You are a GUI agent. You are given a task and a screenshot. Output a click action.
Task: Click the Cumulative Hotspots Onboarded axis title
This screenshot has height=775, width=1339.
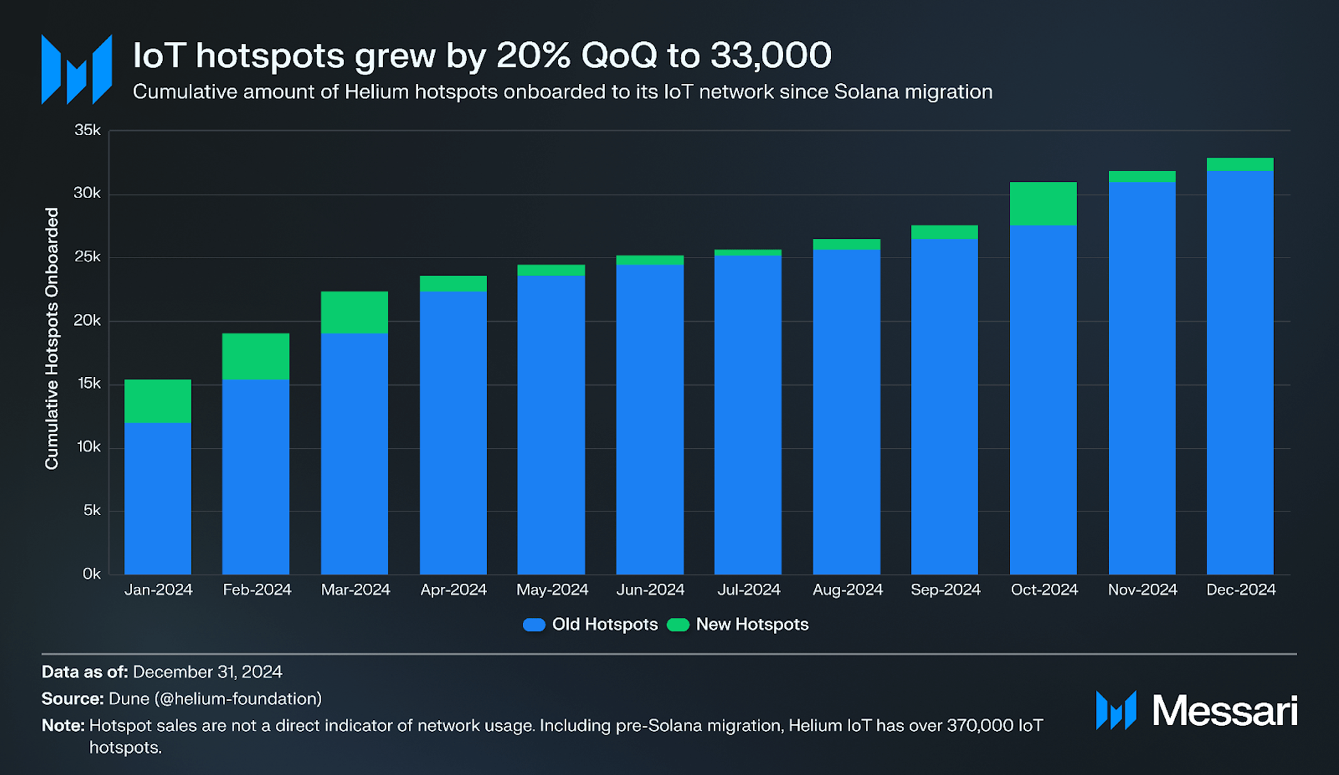[x=52, y=338]
